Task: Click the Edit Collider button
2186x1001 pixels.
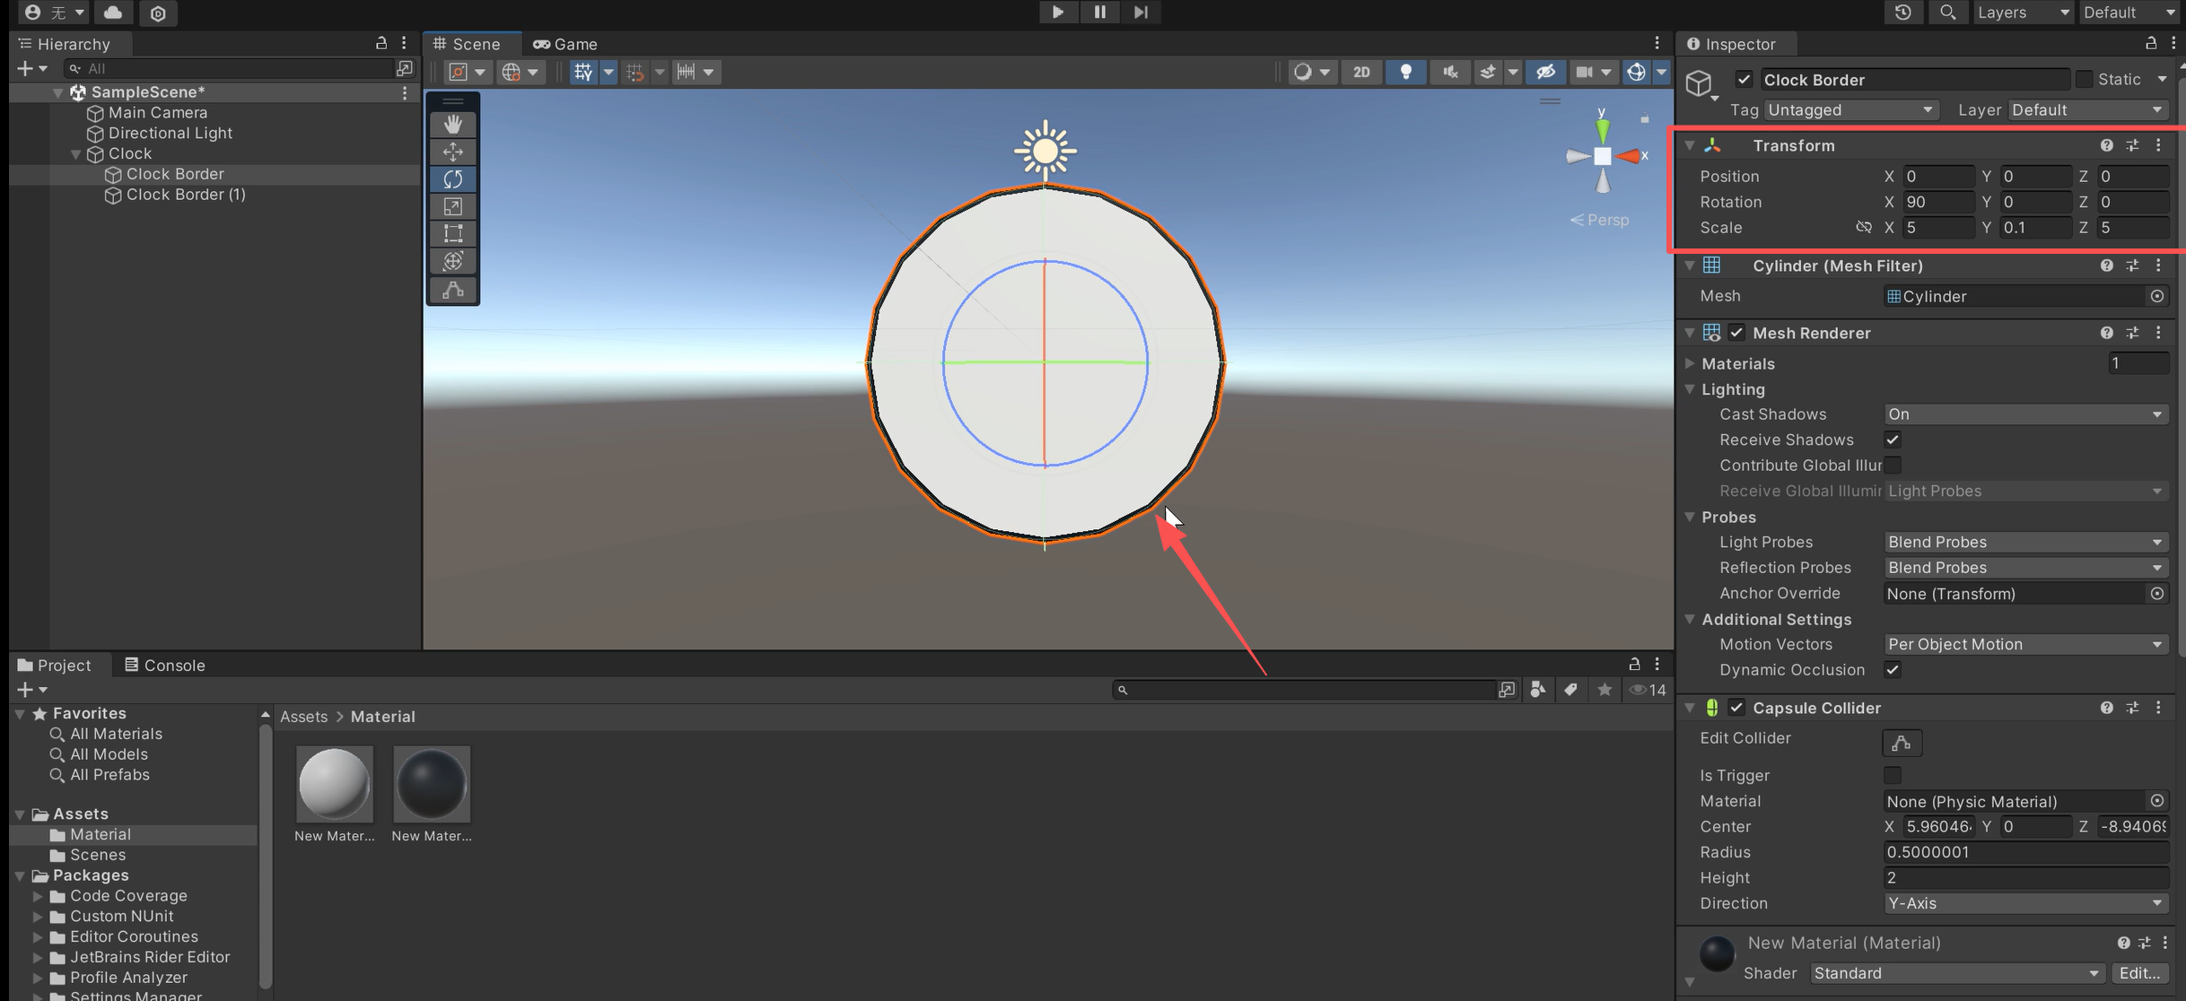Action: tap(1902, 743)
